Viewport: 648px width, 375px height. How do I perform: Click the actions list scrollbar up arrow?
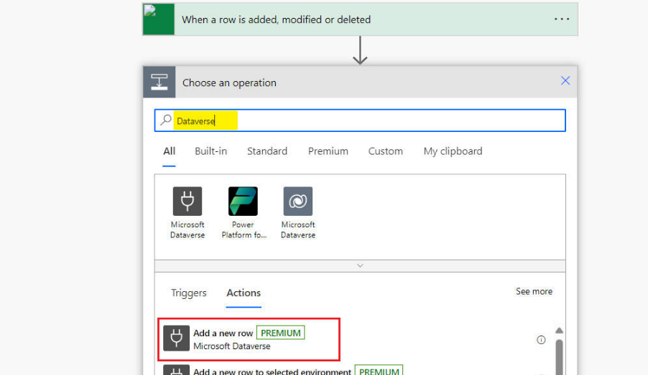click(x=559, y=331)
